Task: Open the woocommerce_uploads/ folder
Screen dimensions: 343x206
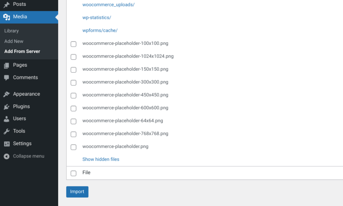Action: (x=108, y=5)
